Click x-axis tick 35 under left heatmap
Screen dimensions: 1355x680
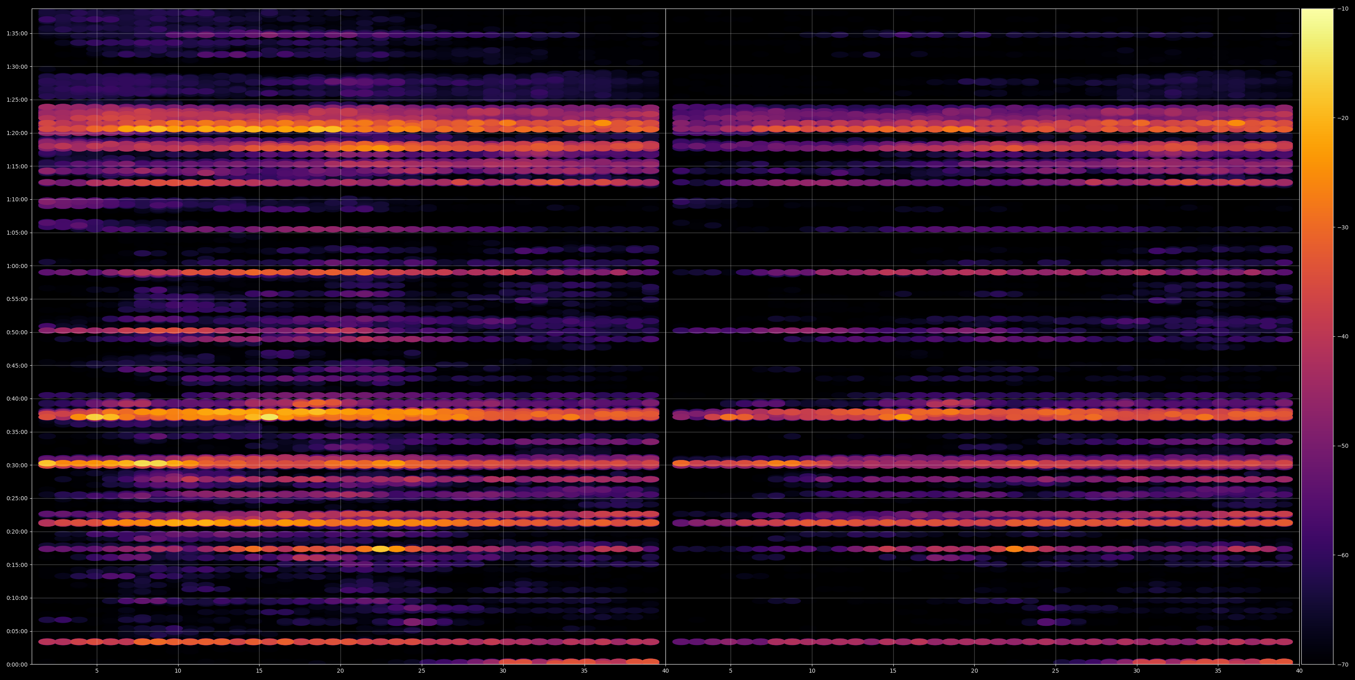(585, 671)
